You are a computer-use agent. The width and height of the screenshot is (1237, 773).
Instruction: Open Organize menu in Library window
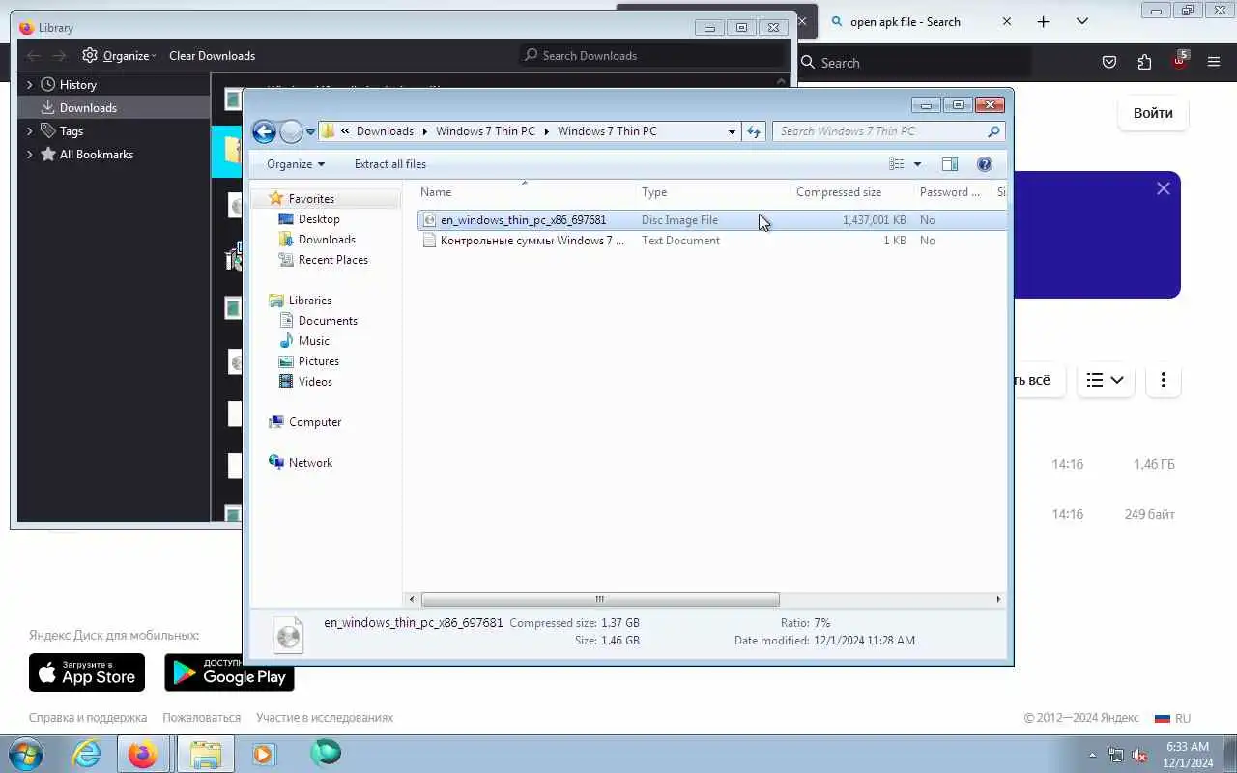tap(119, 56)
